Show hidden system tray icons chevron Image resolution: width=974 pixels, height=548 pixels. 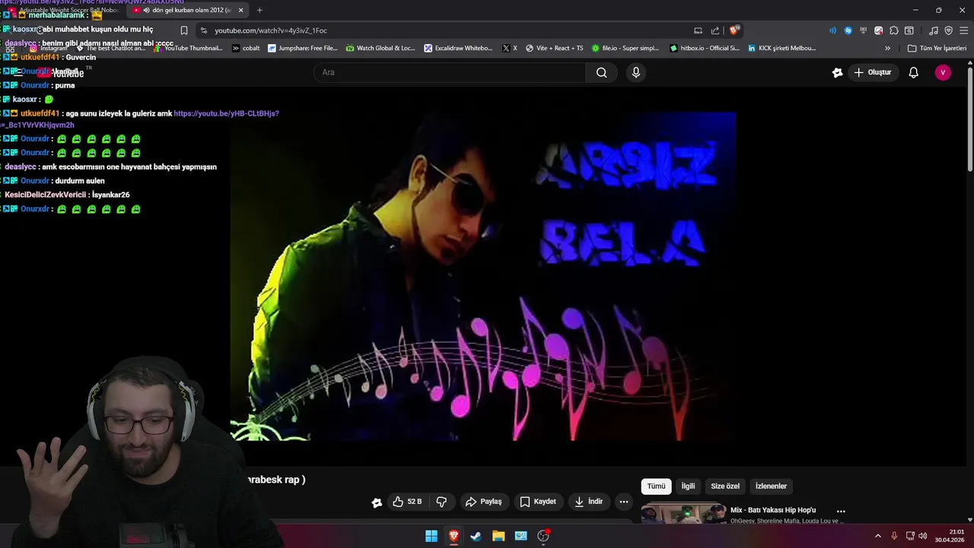877,536
